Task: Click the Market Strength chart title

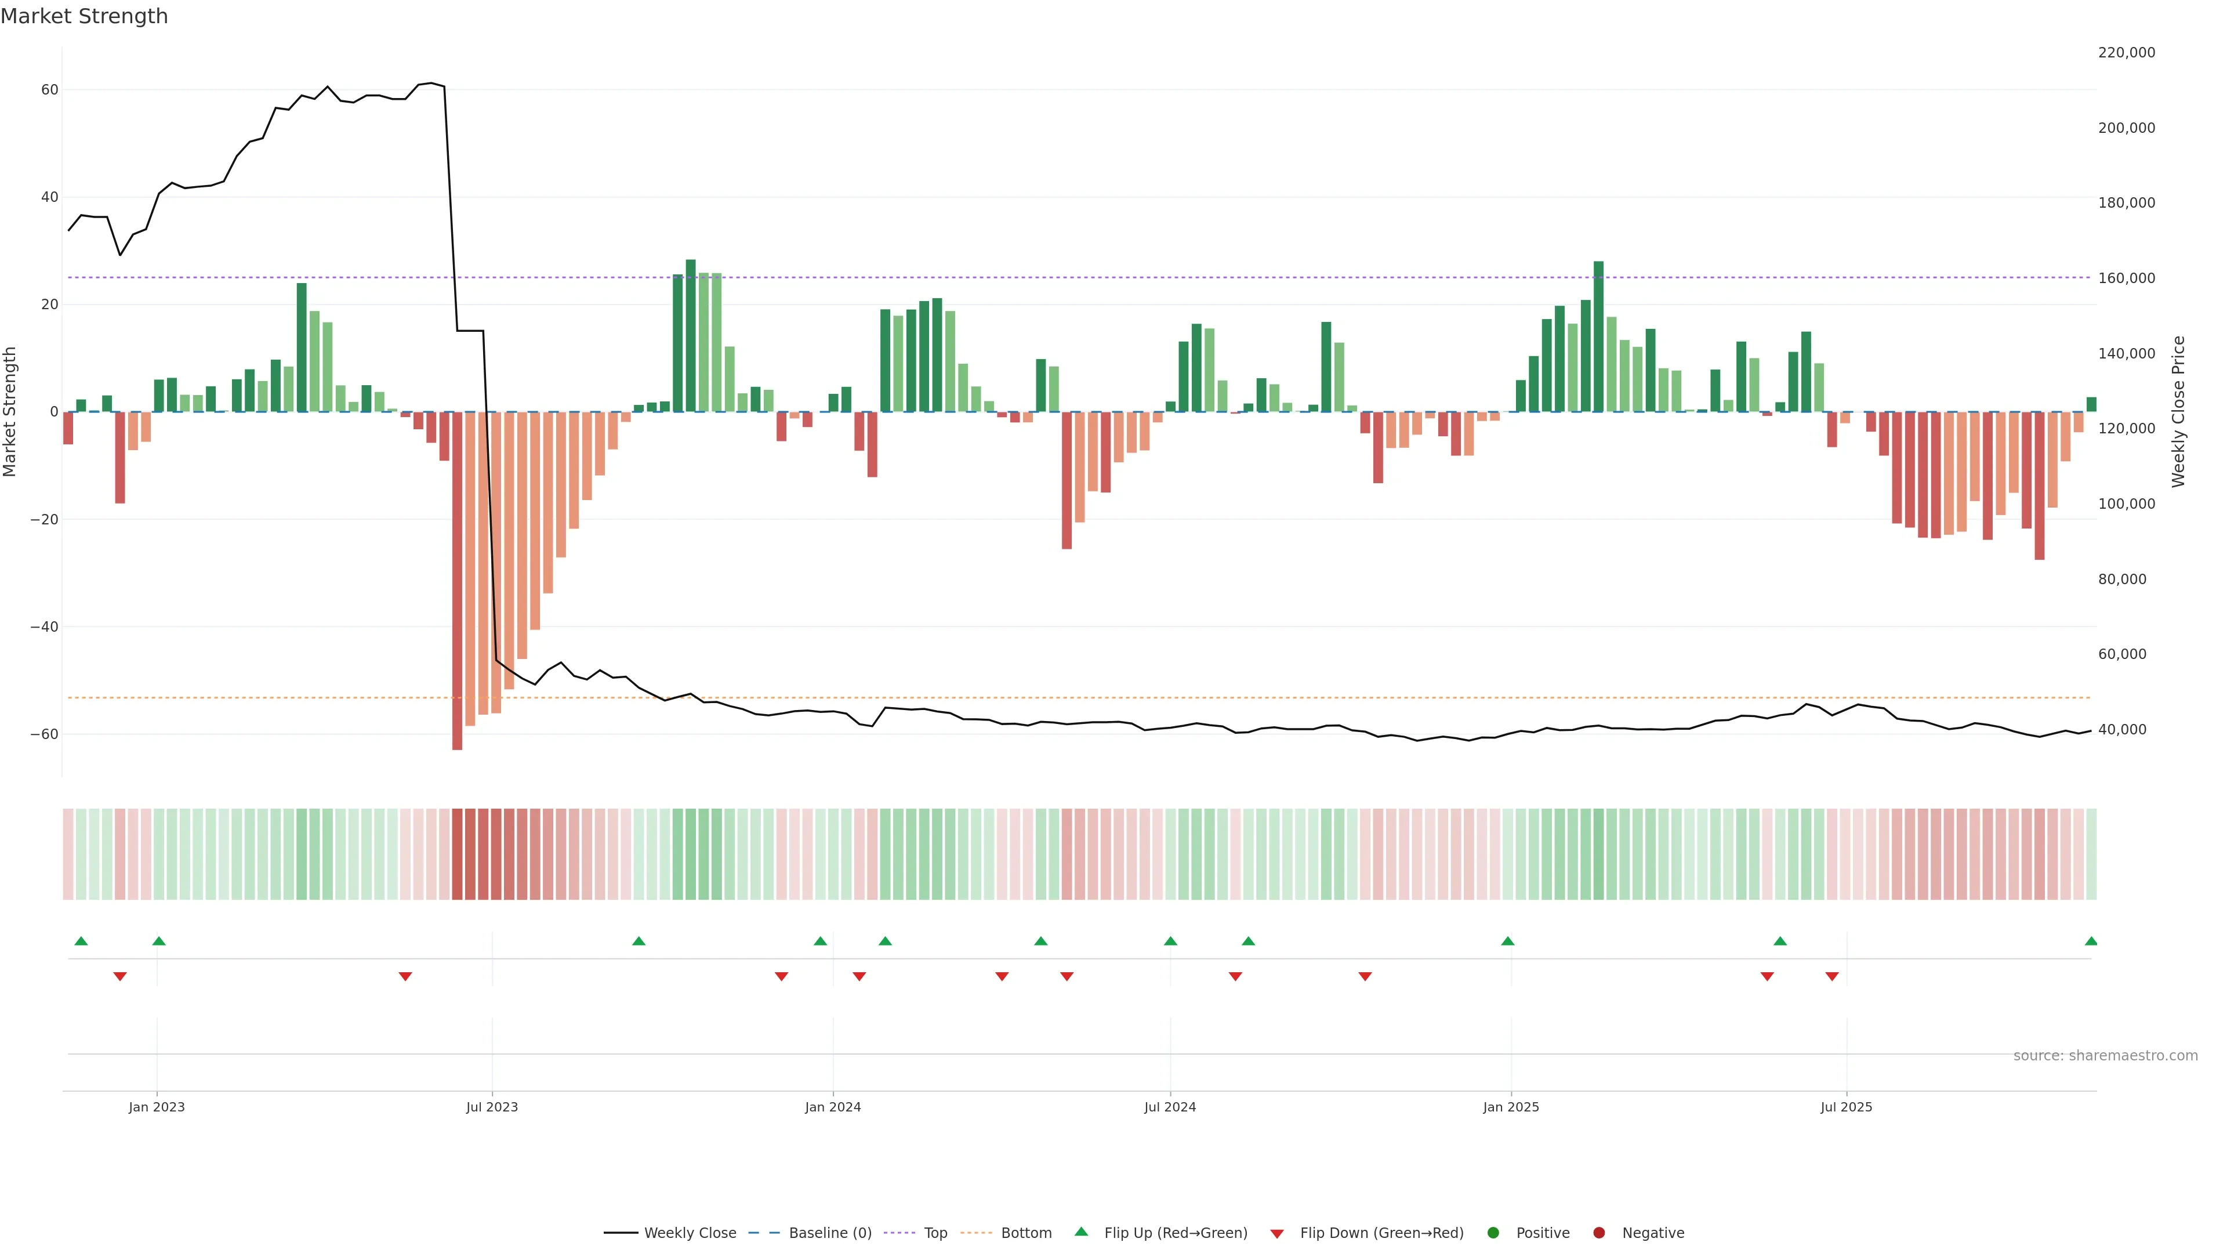Action: coord(84,16)
